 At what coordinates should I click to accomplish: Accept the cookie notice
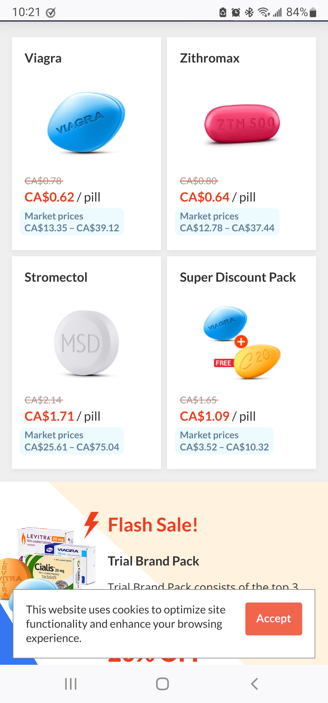tap(274, 619)
